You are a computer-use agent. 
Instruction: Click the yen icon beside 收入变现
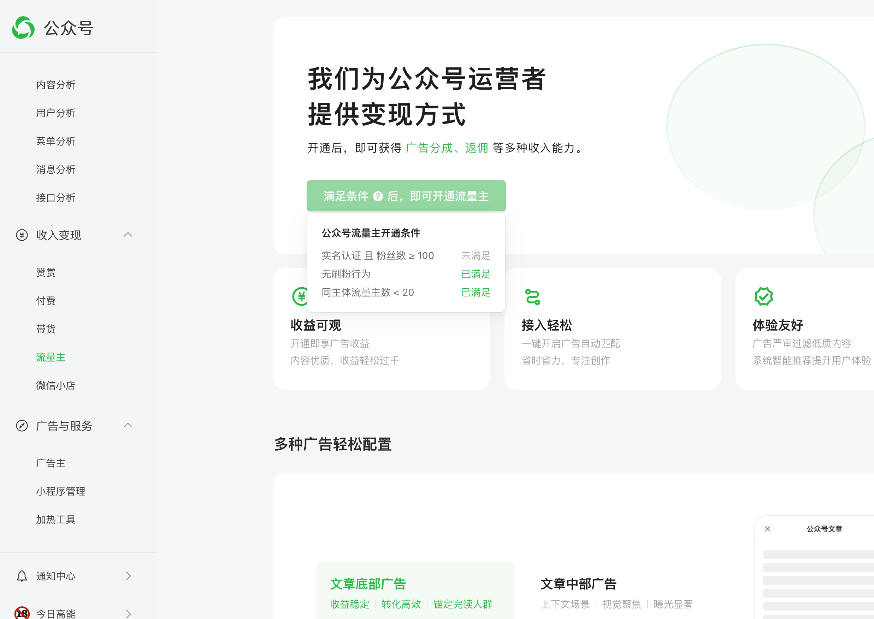(x=22, y=235)
